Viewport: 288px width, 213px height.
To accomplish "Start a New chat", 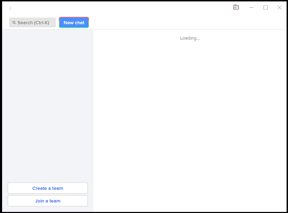I will [x=74, y=22].
